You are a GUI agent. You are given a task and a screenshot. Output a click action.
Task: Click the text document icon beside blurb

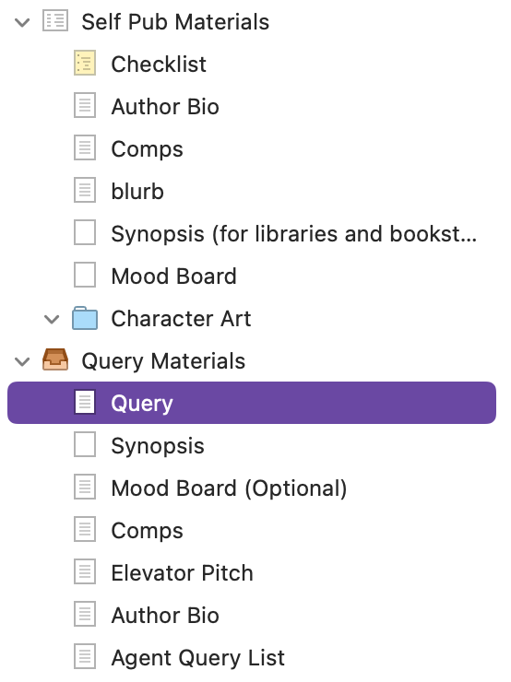[85, 190]
